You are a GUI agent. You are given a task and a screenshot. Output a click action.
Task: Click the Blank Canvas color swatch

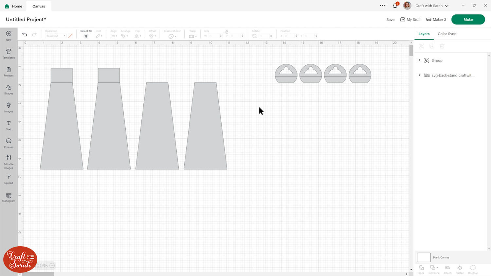click(x=424, y=257)
